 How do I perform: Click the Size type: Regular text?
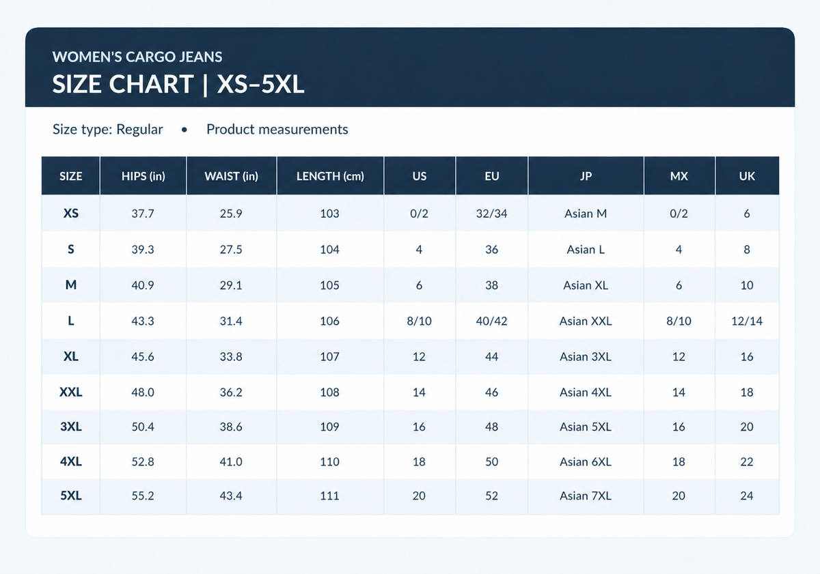108,130
